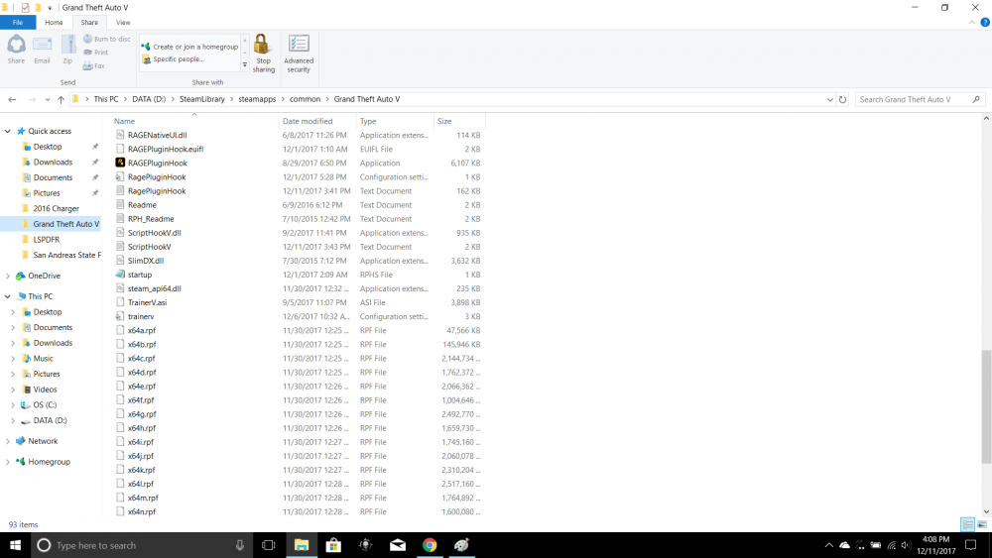This screenshot has height=558, width=992.
Task: Select the Share ribbon tab
Action: coord(89,22)
